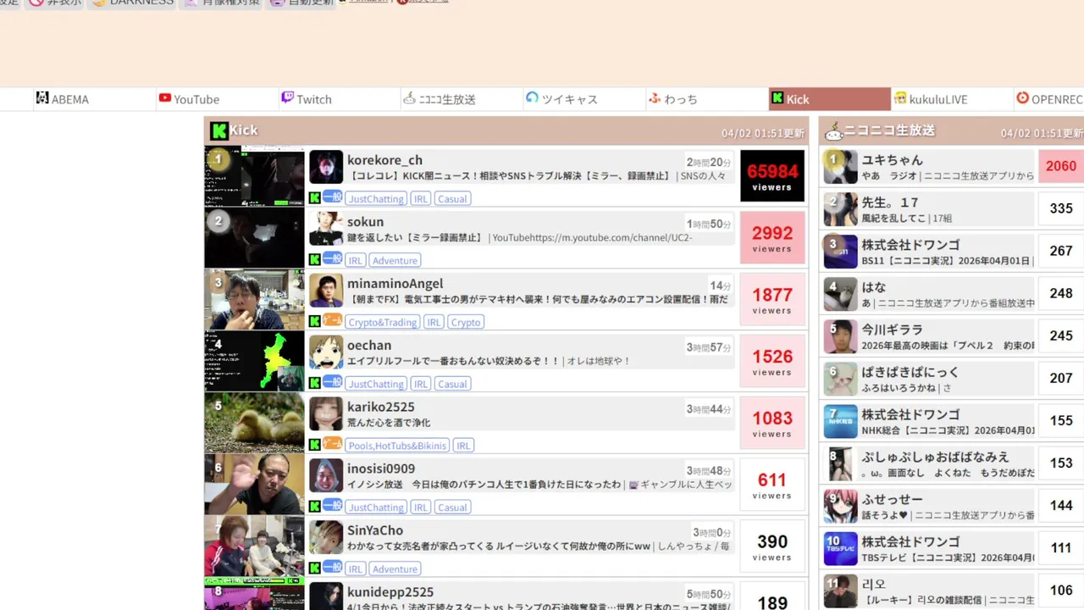This screenshot has height=610, width=1084.
Task: Open oechan's profile avatar
Action: point(326,352)
